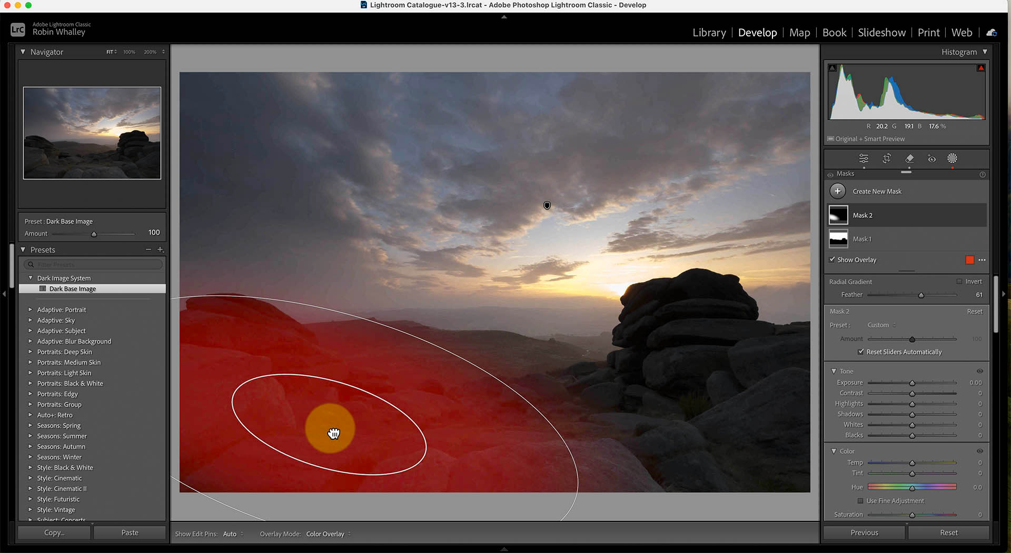
Task: Collapse the Tone section triangle
Action: [x=834, y=371]
